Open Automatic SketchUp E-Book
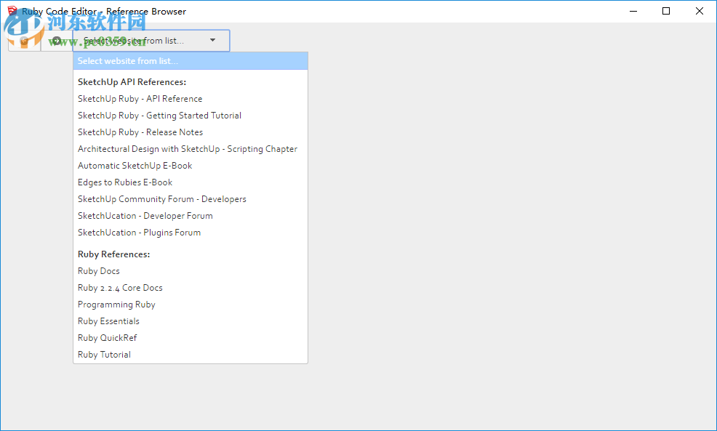The image size is (717, 431). [135, 165]
